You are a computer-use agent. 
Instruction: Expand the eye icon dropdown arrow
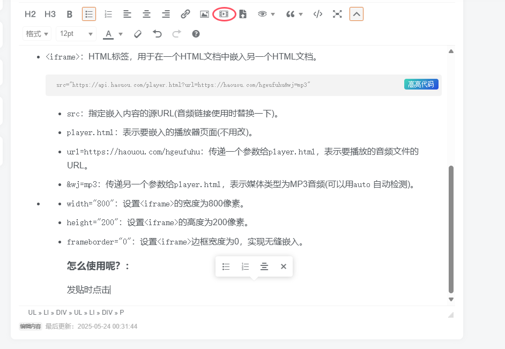pos(273,14)
